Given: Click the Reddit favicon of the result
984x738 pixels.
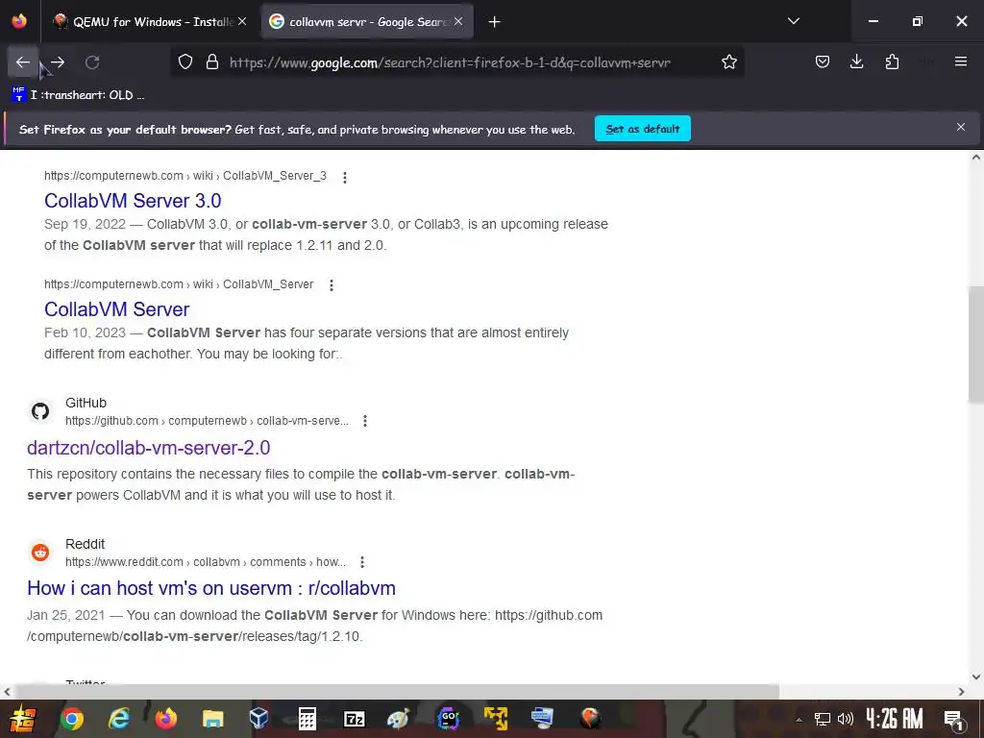Looking at the screenshot, I should [40, 553].
